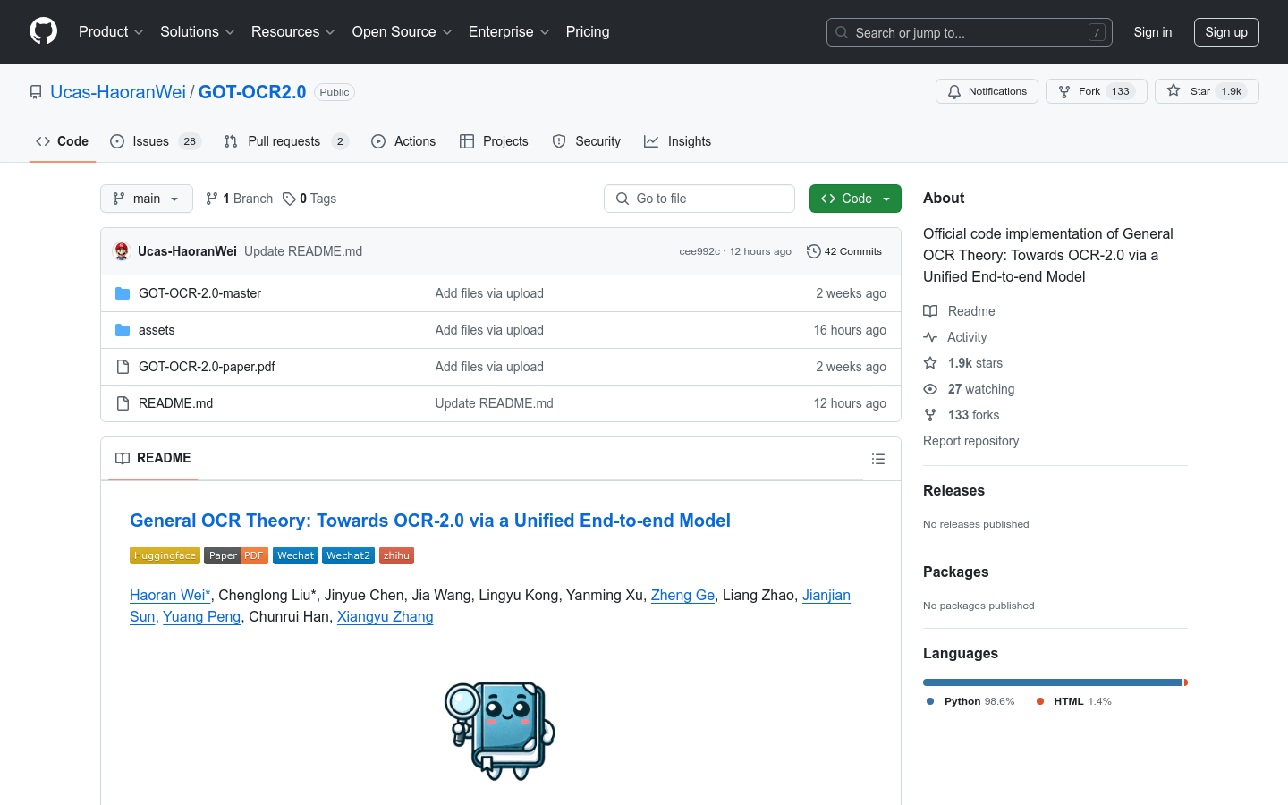Open the Xiangyu Zhang author link
This screenshot has height=805, width=1288.
click(x=385, y=616)
